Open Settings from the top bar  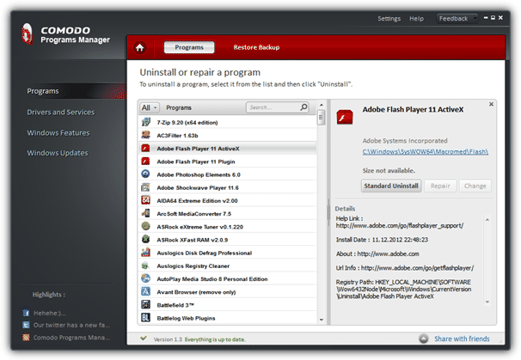[x=389, y=19]
